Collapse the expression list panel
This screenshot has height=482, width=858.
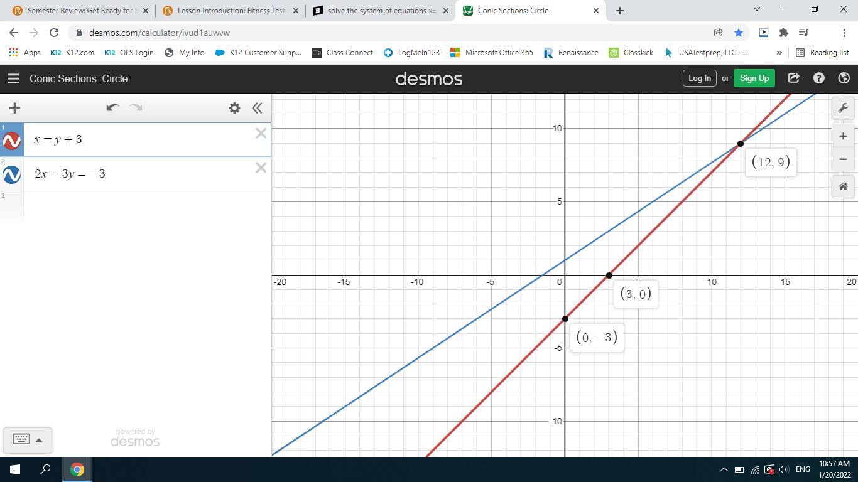click(257, 108)
